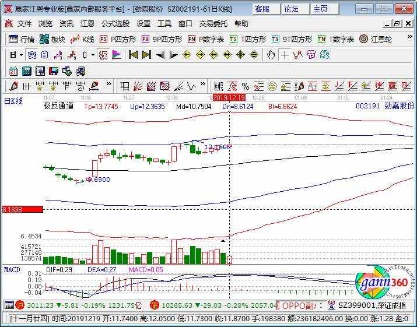417x327 pixels.
Task: Click the red 8.1838 price marker
Action: pos(22,209)
